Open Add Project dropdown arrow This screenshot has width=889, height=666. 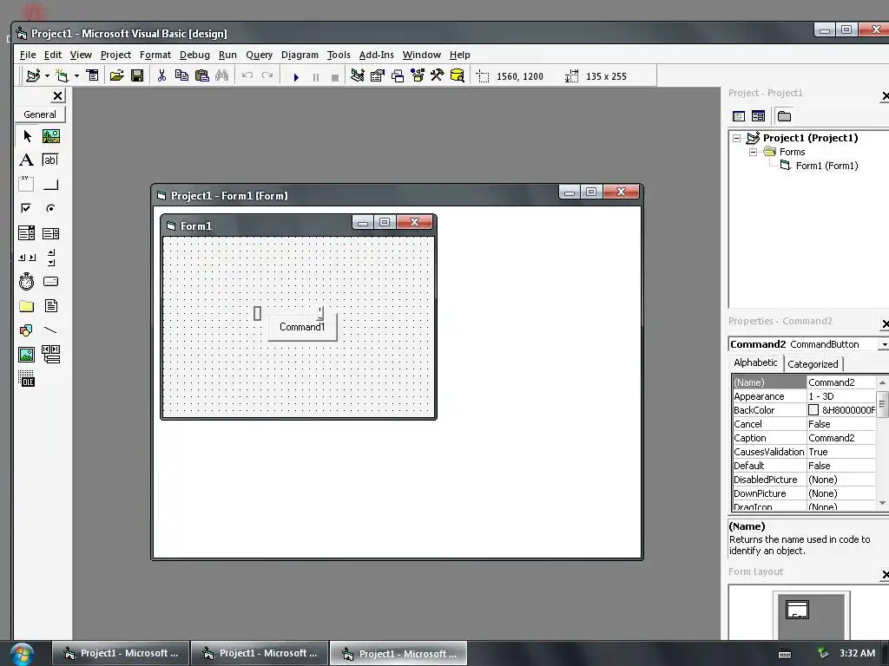(x=47, y=76)
